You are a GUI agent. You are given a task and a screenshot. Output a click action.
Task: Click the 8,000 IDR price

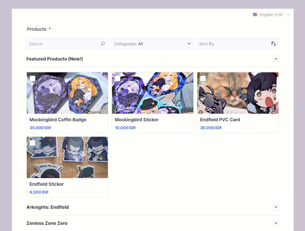[39, 192]
